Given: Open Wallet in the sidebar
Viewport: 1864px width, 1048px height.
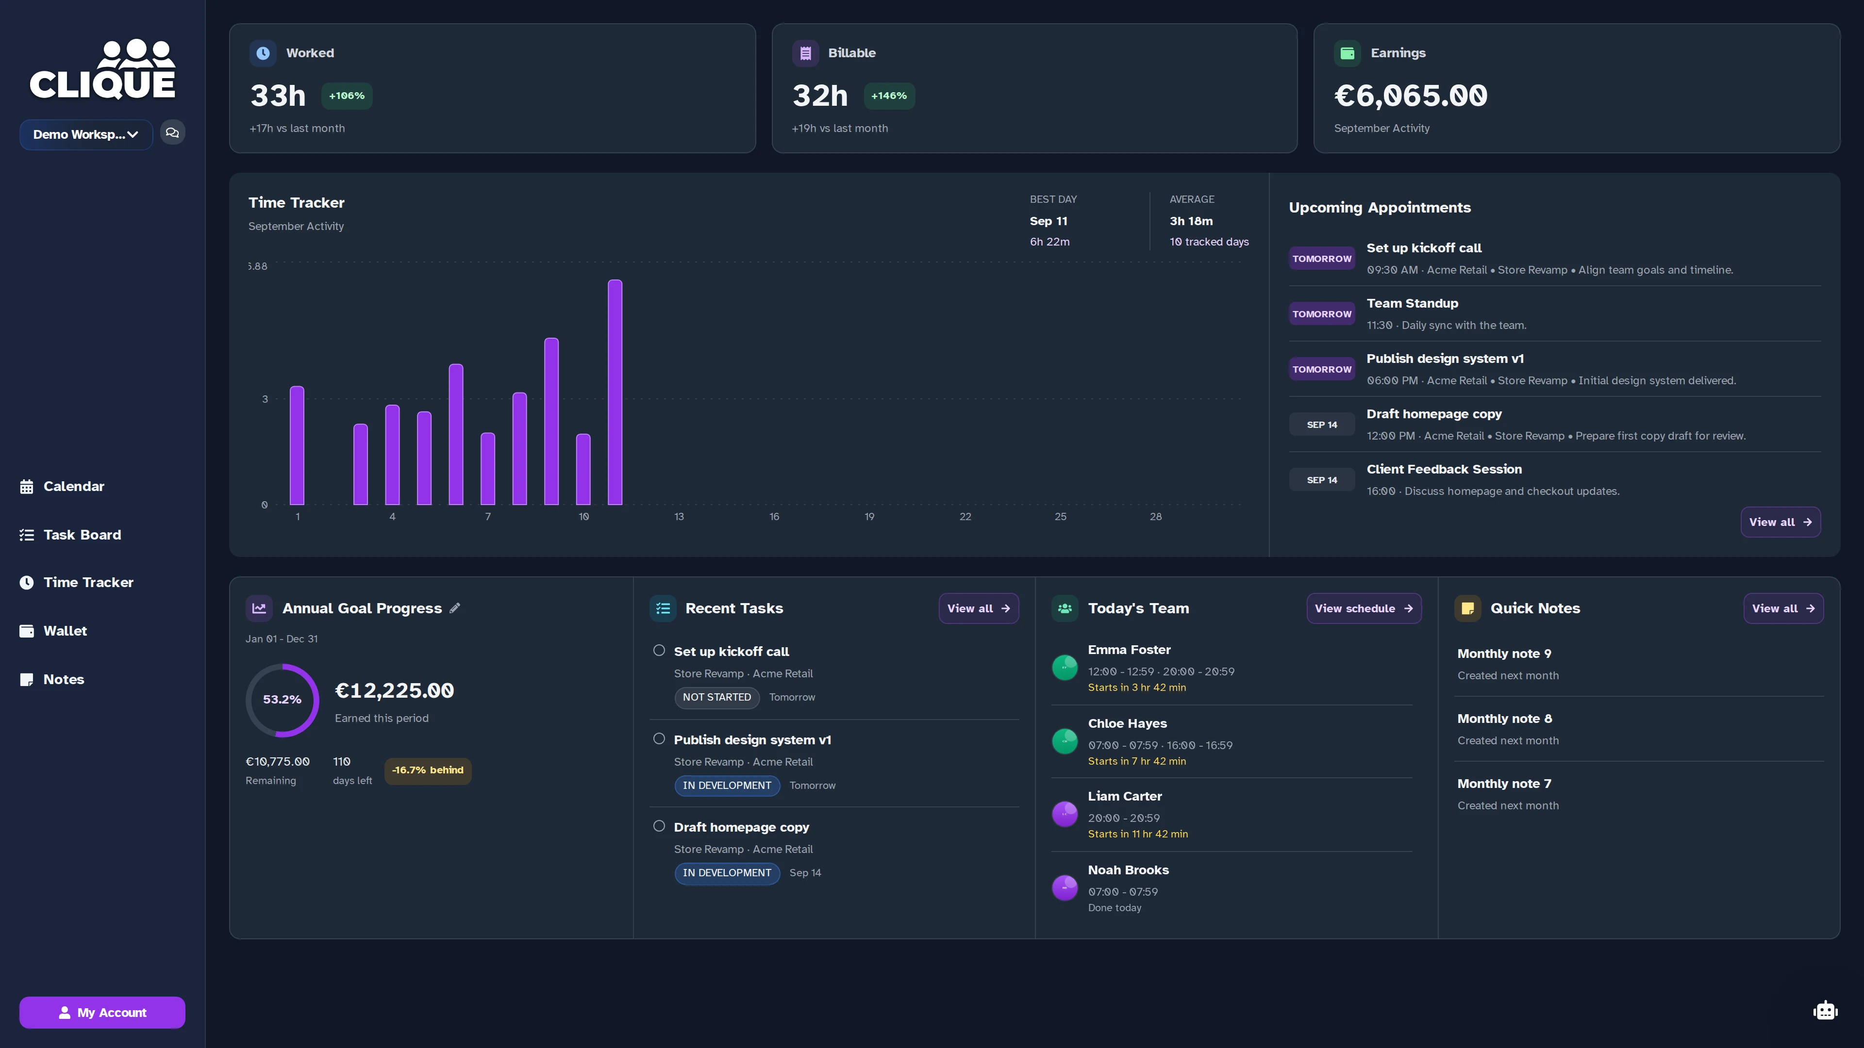Looking at the screenshot, I should (53, 631).
